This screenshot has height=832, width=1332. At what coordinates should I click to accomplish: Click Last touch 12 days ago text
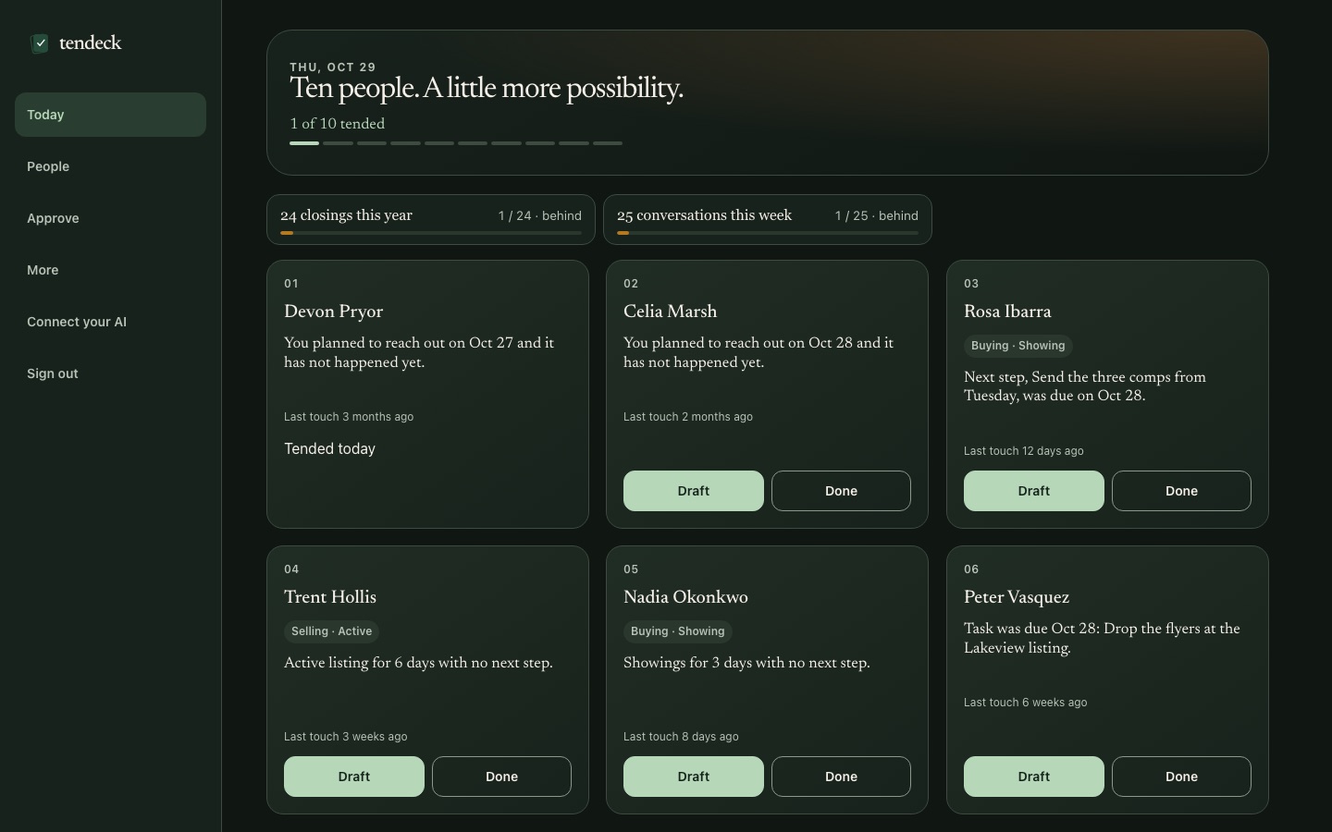click(x=1024, y=451)
